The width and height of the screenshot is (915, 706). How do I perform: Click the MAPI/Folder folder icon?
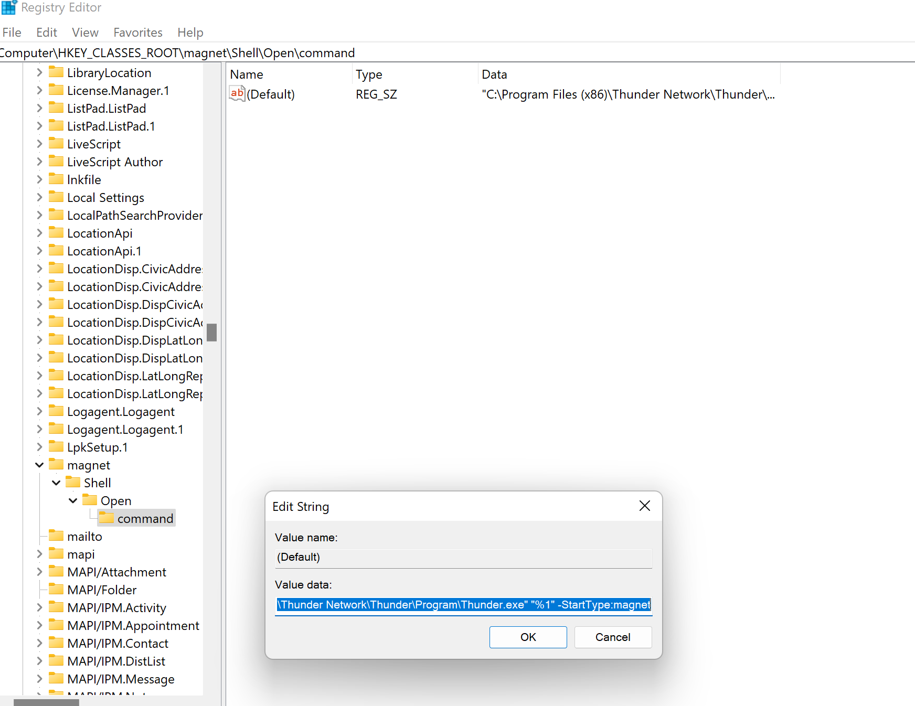click(x=56, y=589)
